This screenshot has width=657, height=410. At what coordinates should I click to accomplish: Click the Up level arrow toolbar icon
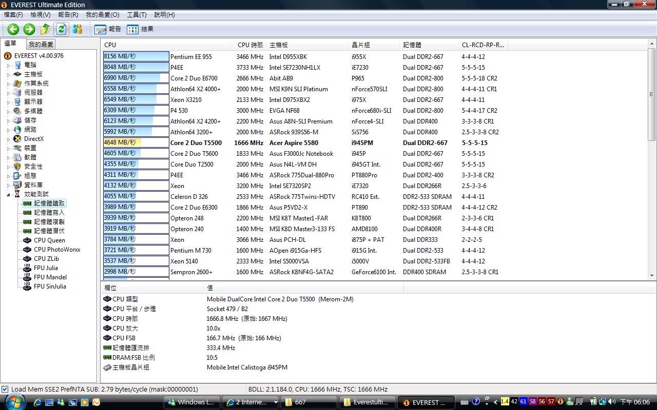45,29
